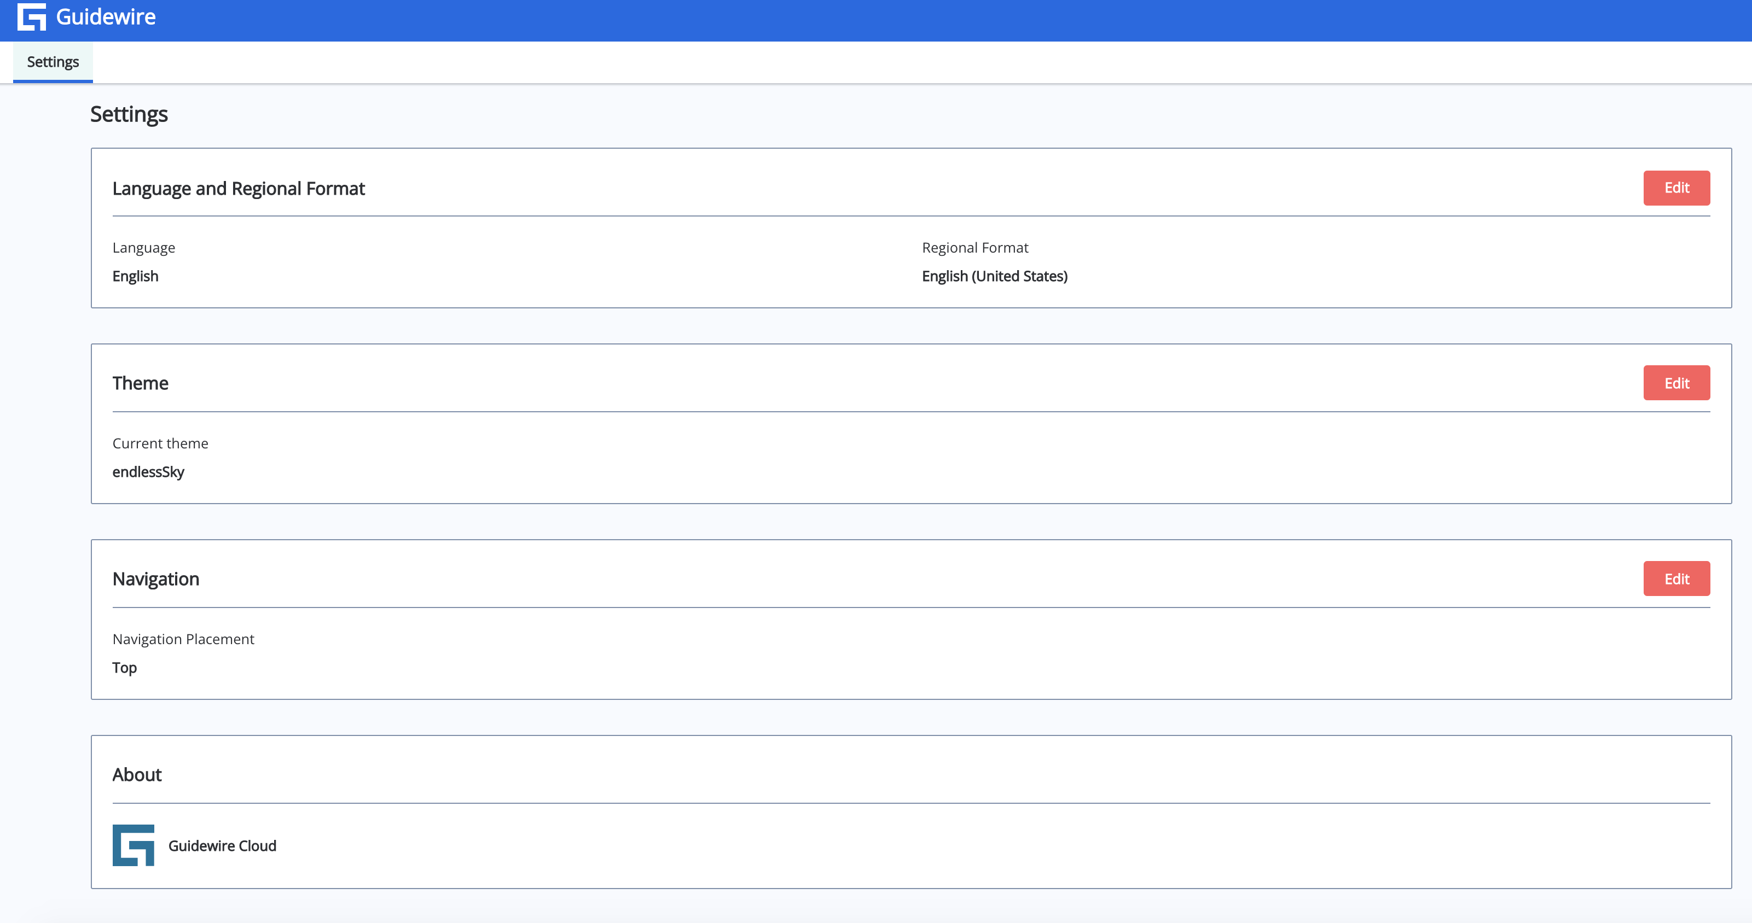Click the Guidewire Cloud logo in About
The image size is (1752, 923).
134,845
